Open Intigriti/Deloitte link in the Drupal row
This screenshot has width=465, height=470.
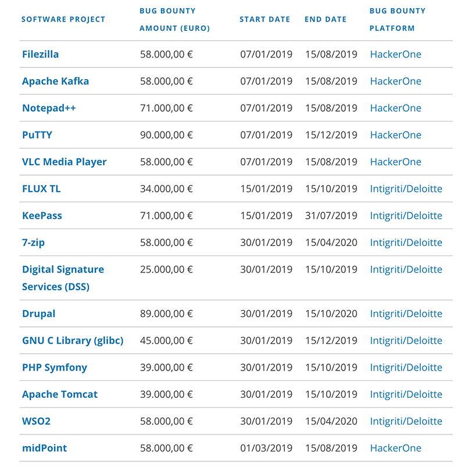click(406, 314)
